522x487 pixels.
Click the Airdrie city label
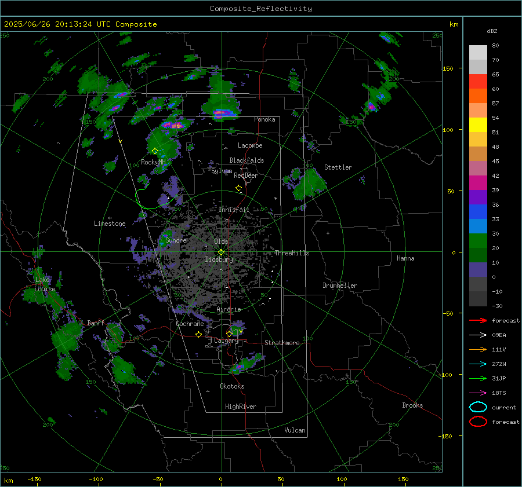229,309
